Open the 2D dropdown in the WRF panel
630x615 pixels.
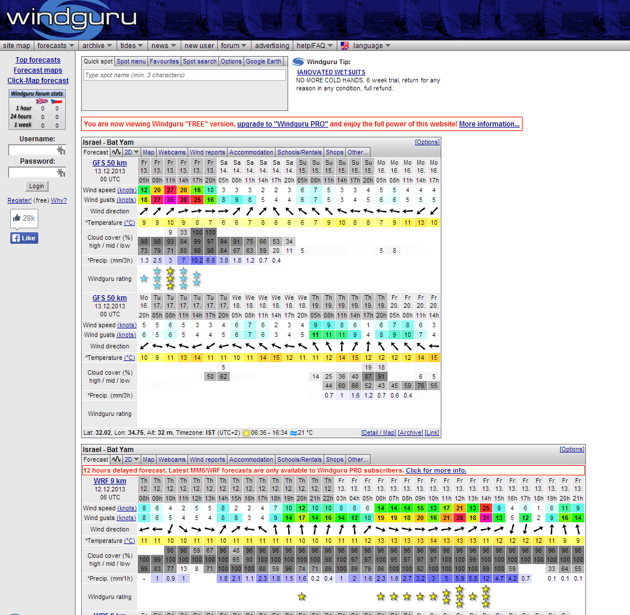(131, 459)
